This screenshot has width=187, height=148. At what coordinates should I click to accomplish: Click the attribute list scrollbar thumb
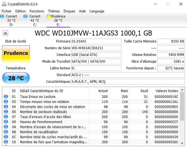tap(182, 106)
